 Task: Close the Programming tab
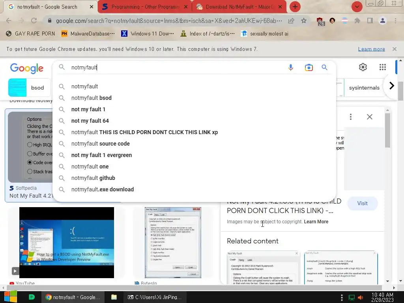pyautogui.click(x=185, y=7)
